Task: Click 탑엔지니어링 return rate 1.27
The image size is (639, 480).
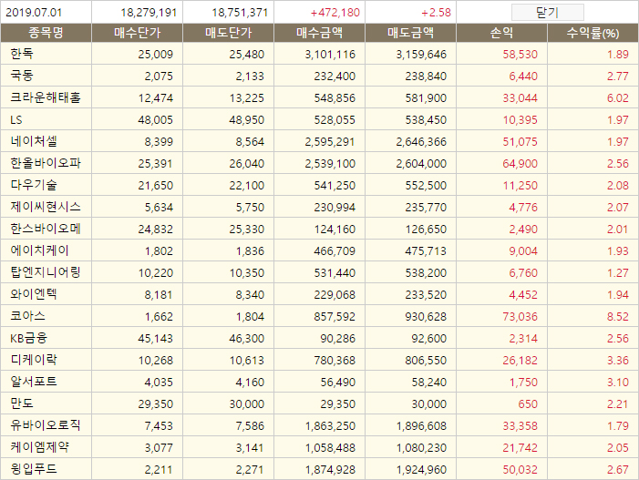Action: [x=618, y=272]
